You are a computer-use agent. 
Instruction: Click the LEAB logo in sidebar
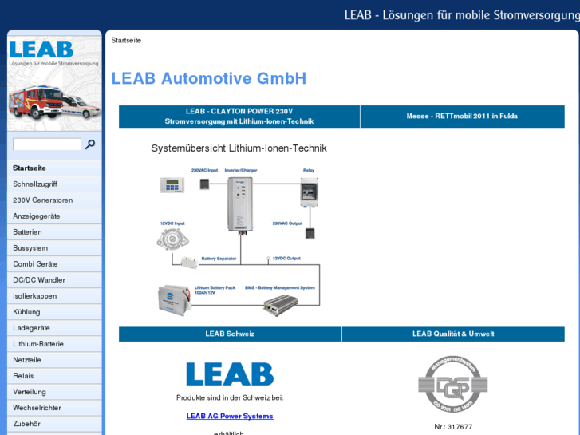41,49
